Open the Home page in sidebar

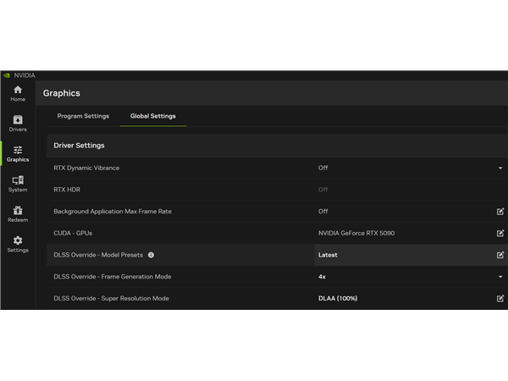click(x=18, y=93)
